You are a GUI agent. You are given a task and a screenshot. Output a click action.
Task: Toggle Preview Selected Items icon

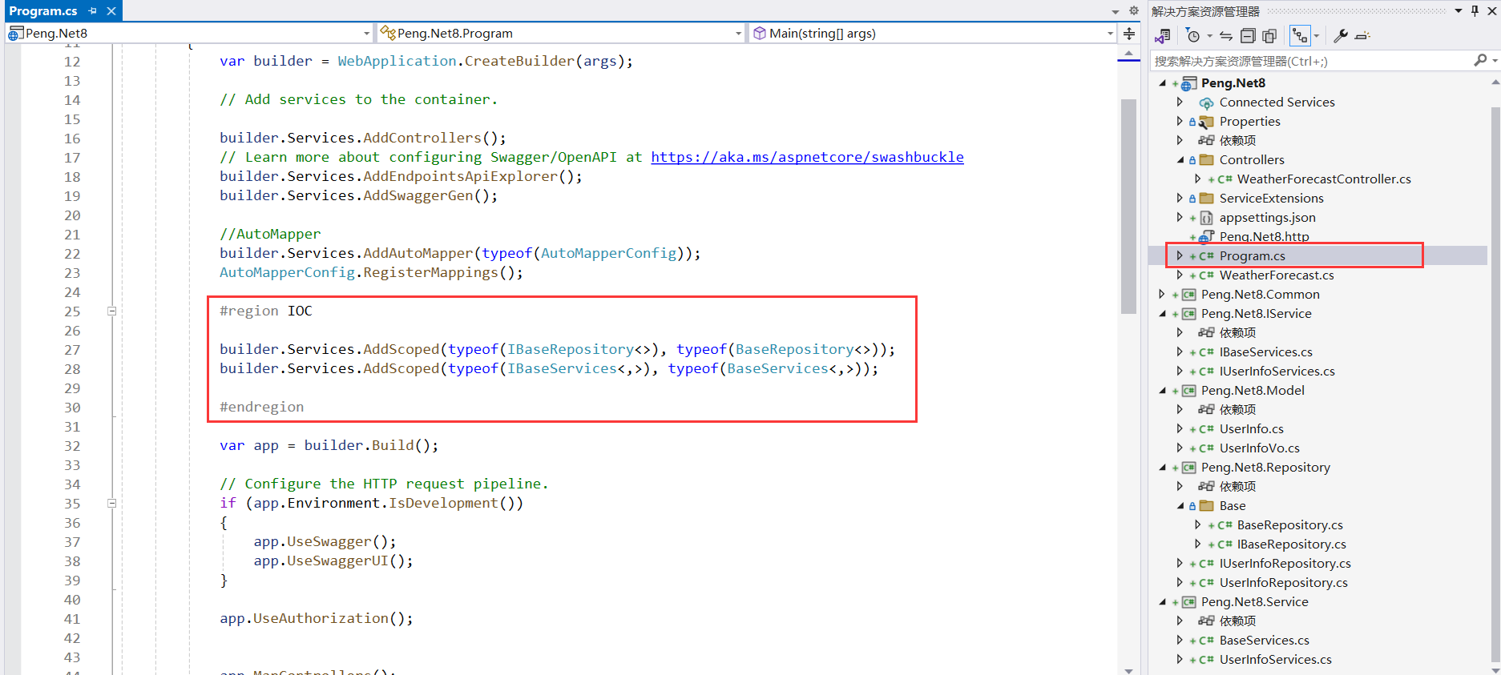point(1362,36)
